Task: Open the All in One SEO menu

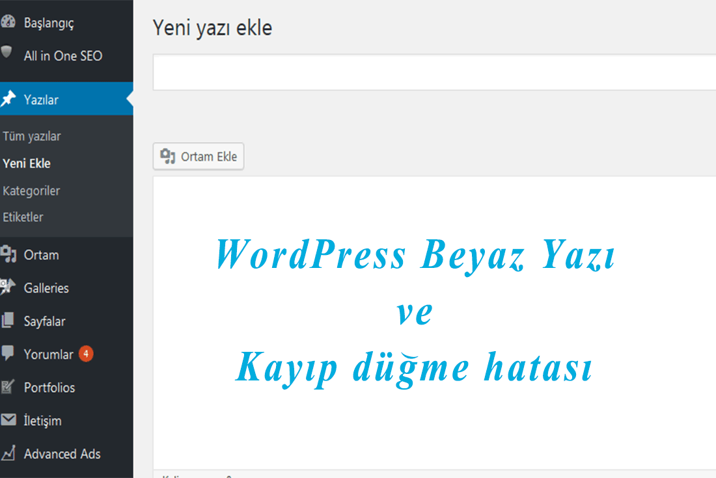Action: pyautogui.click(x=66, y=56)
